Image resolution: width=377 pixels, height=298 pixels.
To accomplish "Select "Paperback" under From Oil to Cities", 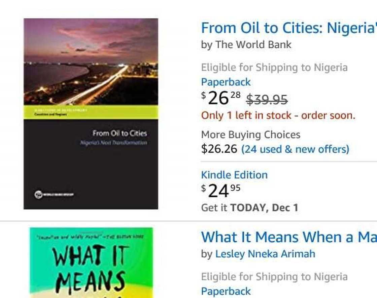I will [x=225, y=82].
